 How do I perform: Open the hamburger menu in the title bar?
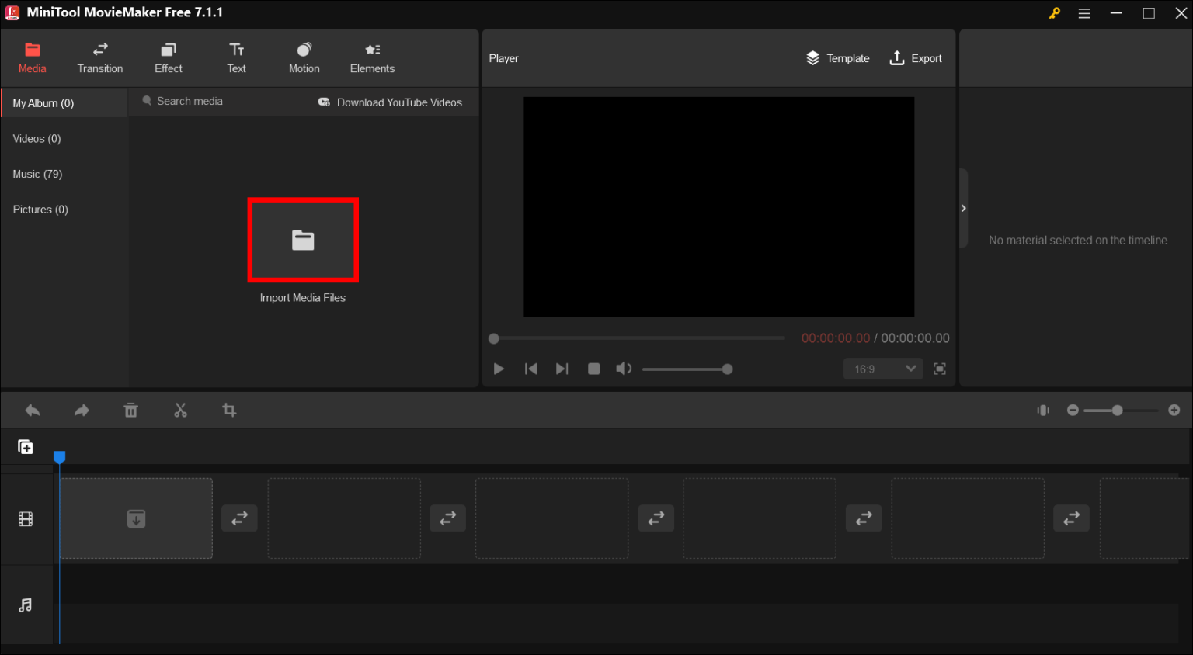[x=1084, y=12]
